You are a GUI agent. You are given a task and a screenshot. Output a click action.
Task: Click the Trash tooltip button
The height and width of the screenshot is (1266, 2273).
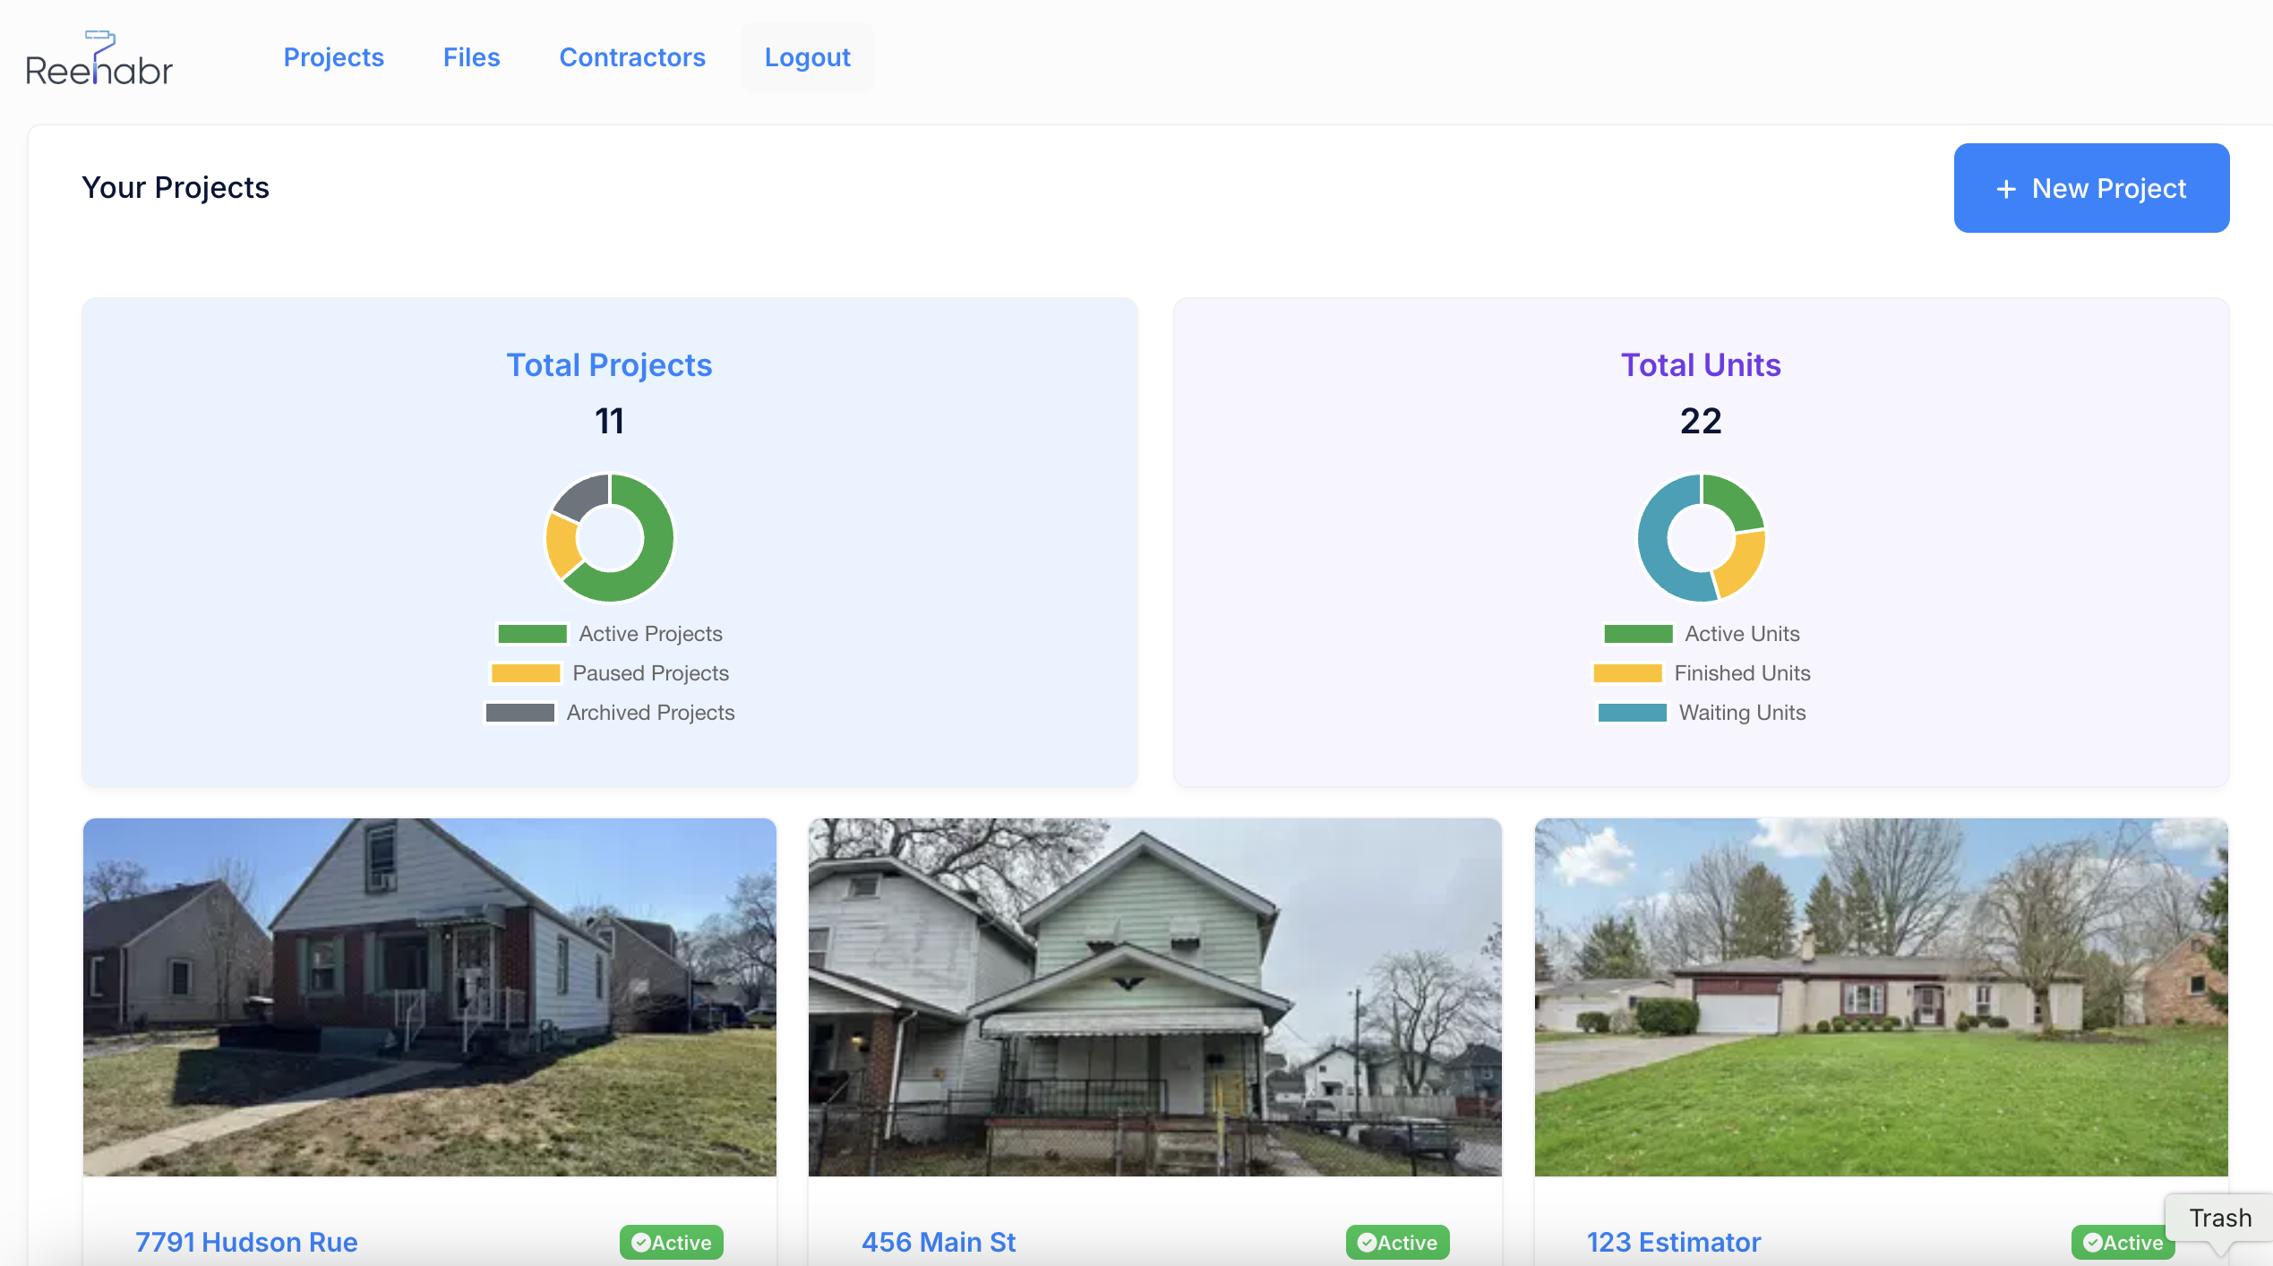pyautogui.click(x=2220, y=1218)
